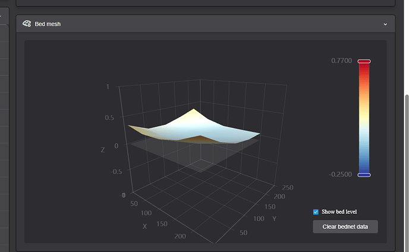Click the red top handle of color scale

coord(364,61)
